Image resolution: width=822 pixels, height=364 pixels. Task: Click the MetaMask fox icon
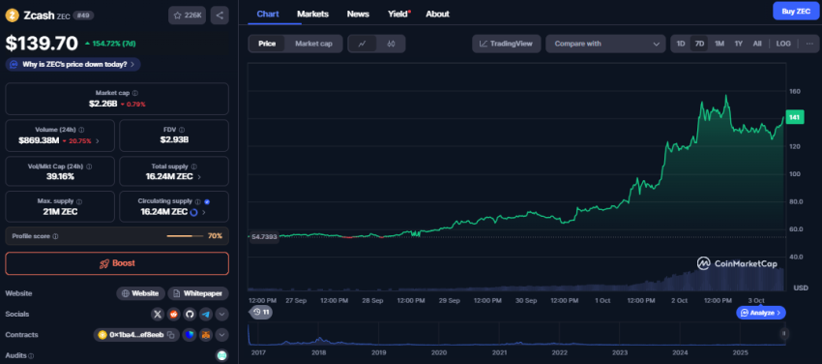click(x=206, y=335)
